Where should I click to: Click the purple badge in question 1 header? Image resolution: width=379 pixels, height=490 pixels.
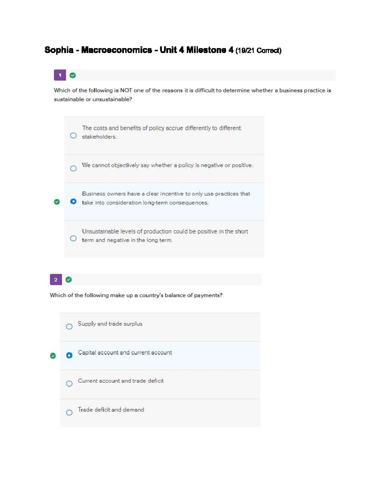click(x=60, y=75)
